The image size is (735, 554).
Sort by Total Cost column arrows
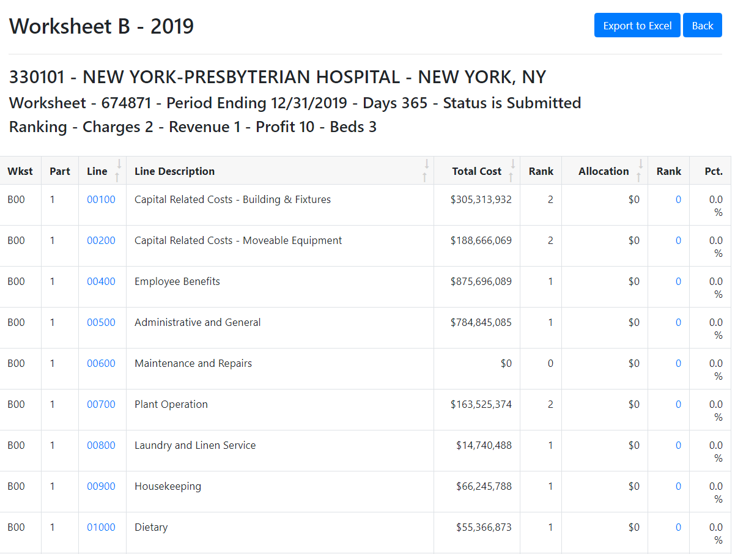pyautogui.click(x=512, y=171)
